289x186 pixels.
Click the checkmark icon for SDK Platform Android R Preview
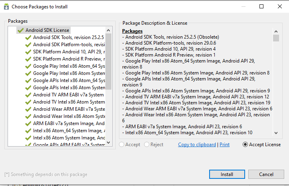[28, 59]
